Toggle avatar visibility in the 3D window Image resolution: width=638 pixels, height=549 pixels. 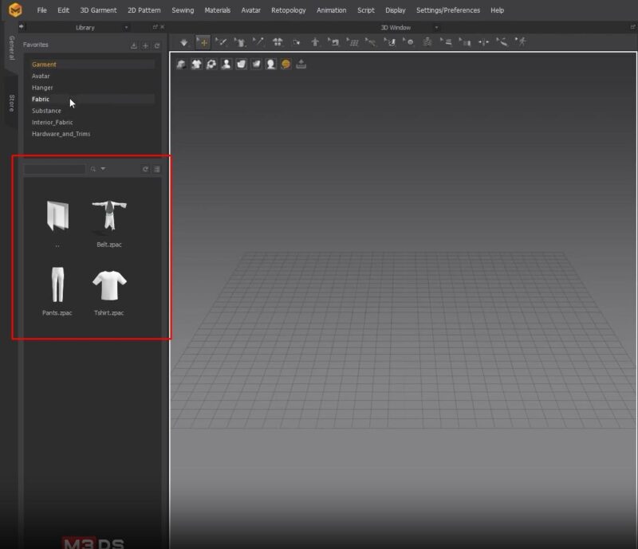226,64
